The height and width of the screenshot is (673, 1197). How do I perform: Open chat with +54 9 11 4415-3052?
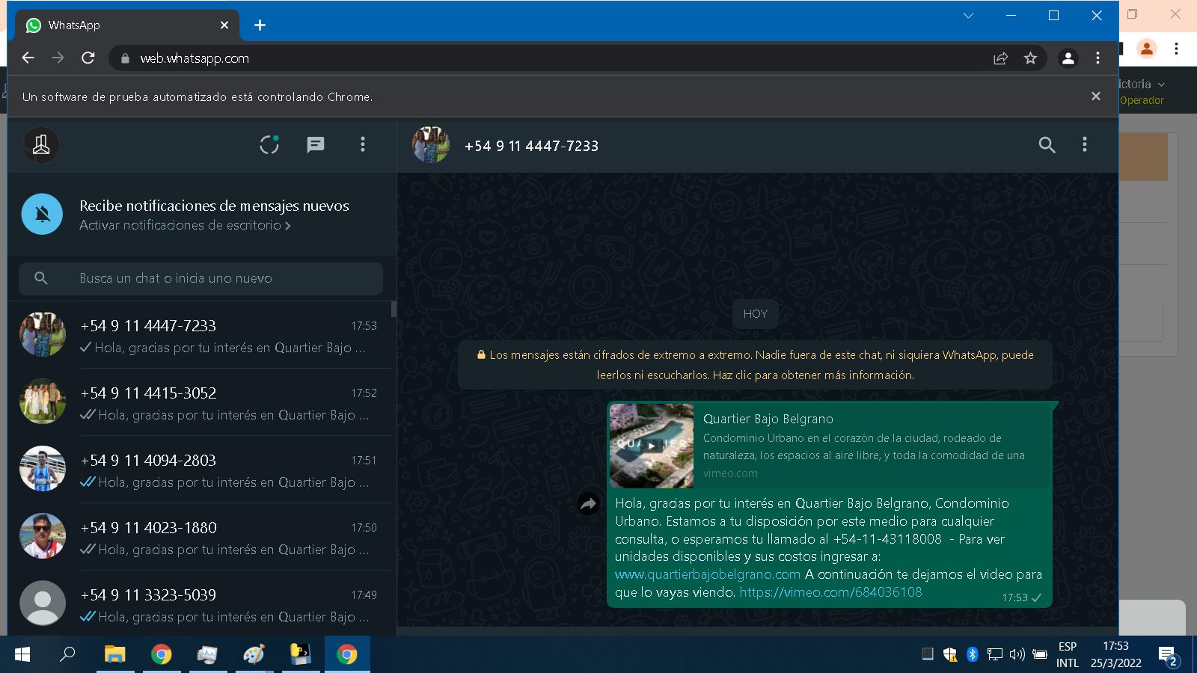200,402
